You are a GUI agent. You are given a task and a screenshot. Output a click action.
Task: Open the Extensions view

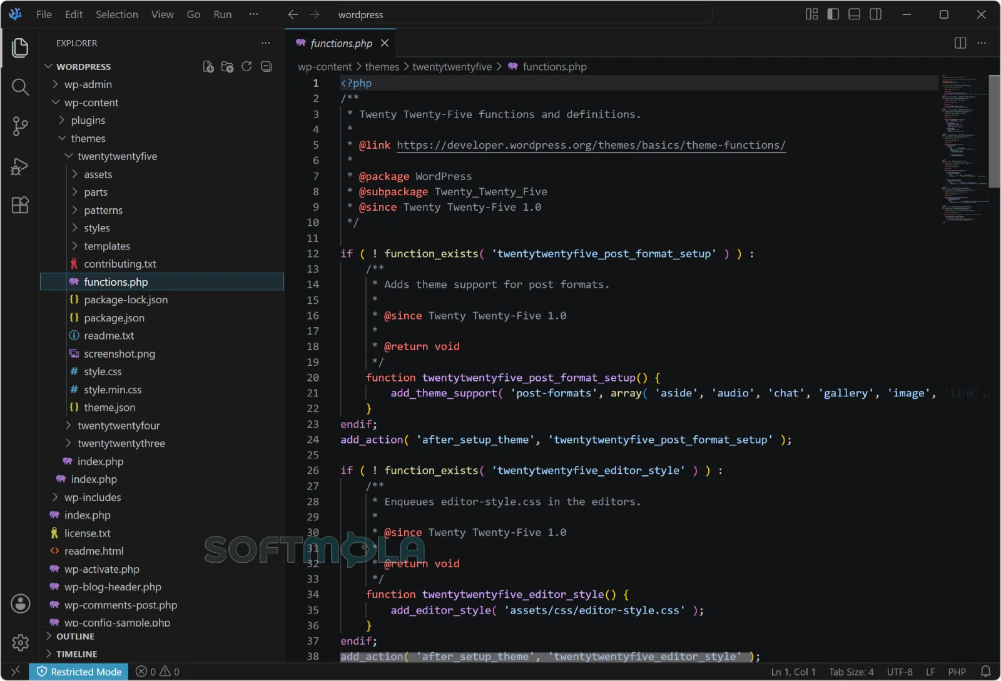20,205
